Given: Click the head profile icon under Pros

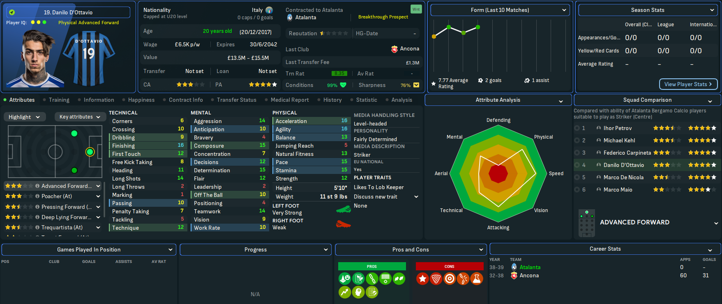Looking at the screenshot, I should pos(358,292).
